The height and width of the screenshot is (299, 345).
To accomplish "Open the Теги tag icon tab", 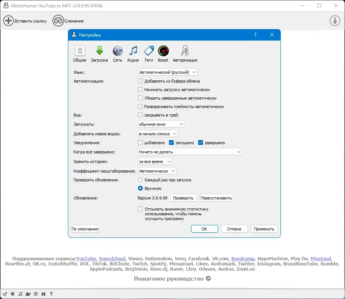I will (149, 54).
